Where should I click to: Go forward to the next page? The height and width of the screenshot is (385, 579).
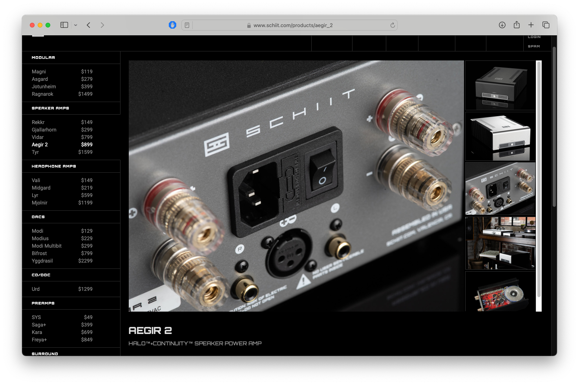tap(102, 25)
